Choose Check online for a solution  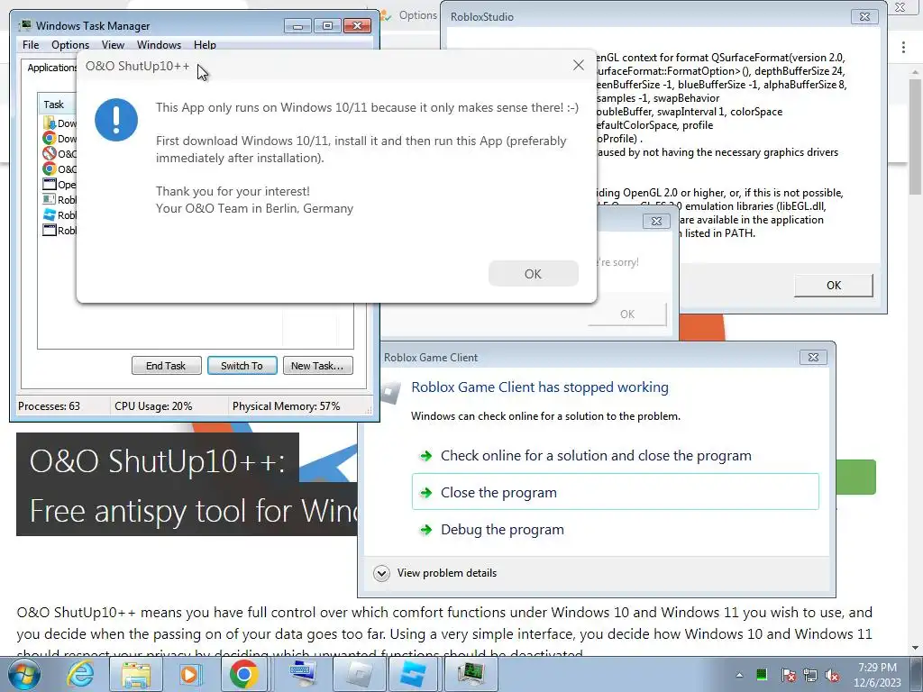[596, 455]
